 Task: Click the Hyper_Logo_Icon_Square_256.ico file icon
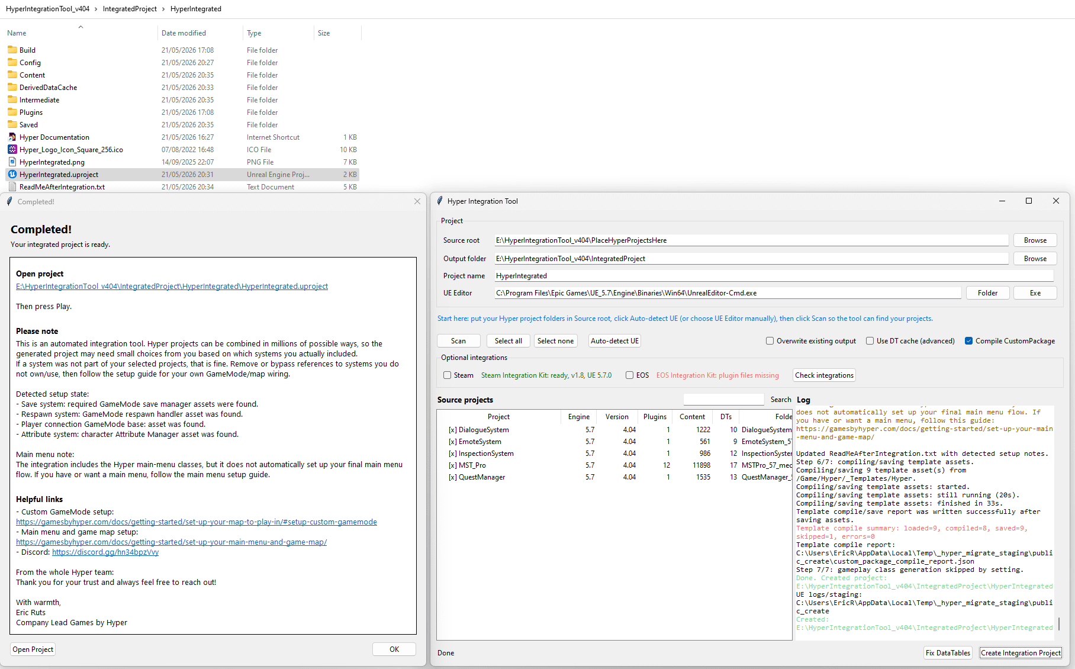(x=12, y=149)
